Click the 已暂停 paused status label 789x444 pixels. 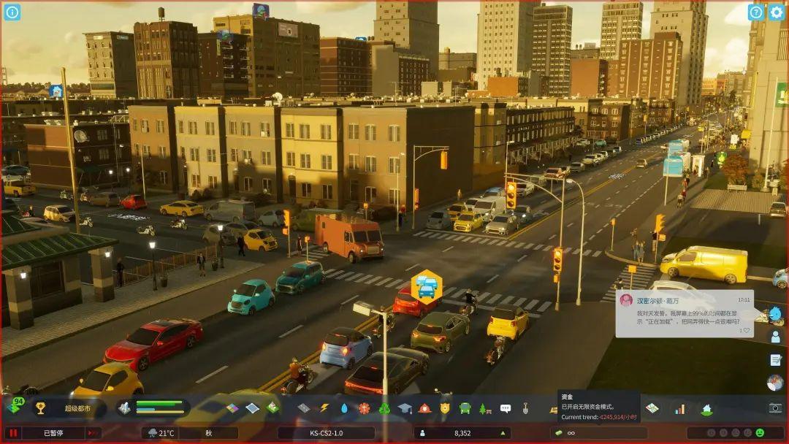point(53,433)
